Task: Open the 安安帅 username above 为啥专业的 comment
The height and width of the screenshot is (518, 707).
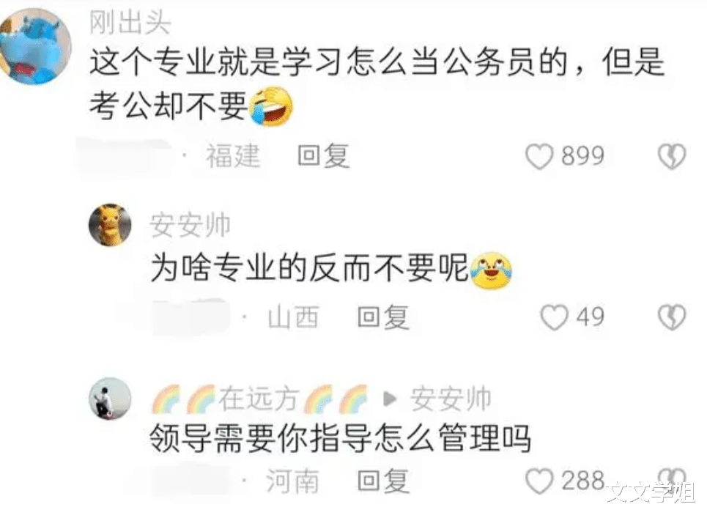Action: pos(190,225)
